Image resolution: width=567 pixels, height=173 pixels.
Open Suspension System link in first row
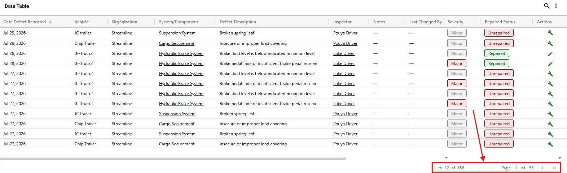click(x=177, y=33)
